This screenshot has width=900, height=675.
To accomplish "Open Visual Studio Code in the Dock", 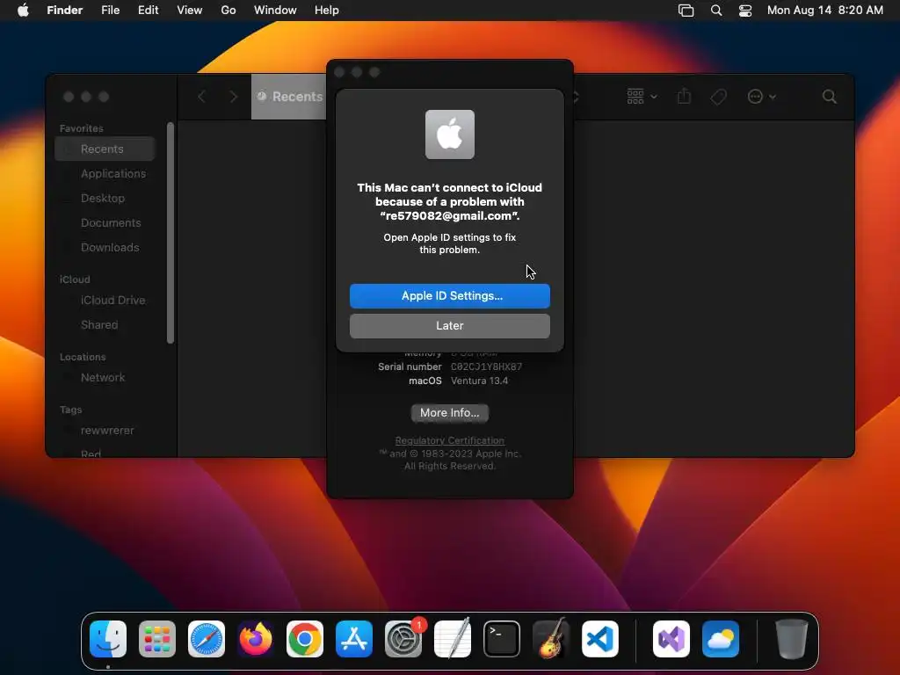I will (x=600, y=639).
